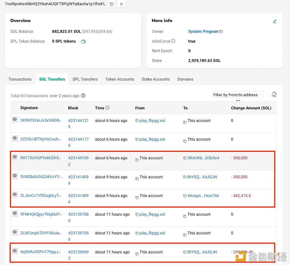Copy BtY9Zj...Xa3SJN address in 5VMSbdz row
Viewport: 290px width, 265px height.
pos(185,177)
